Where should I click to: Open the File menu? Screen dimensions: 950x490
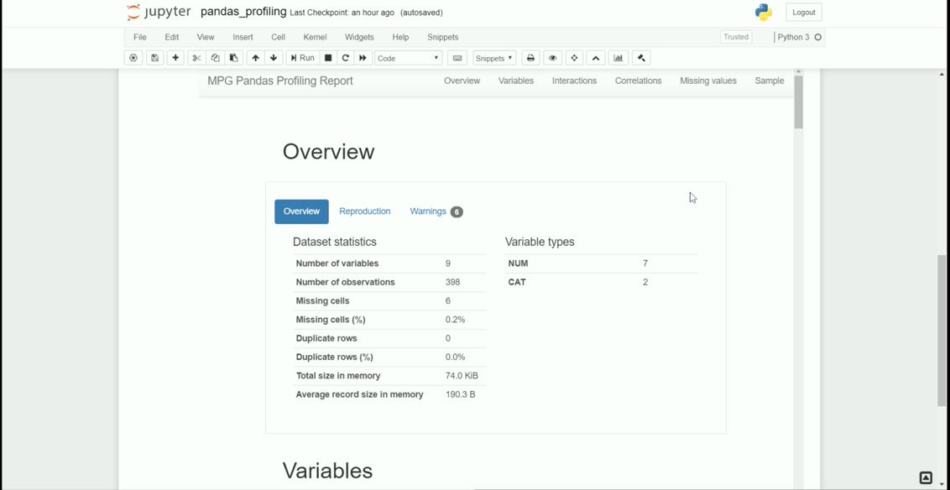[140, 37]
